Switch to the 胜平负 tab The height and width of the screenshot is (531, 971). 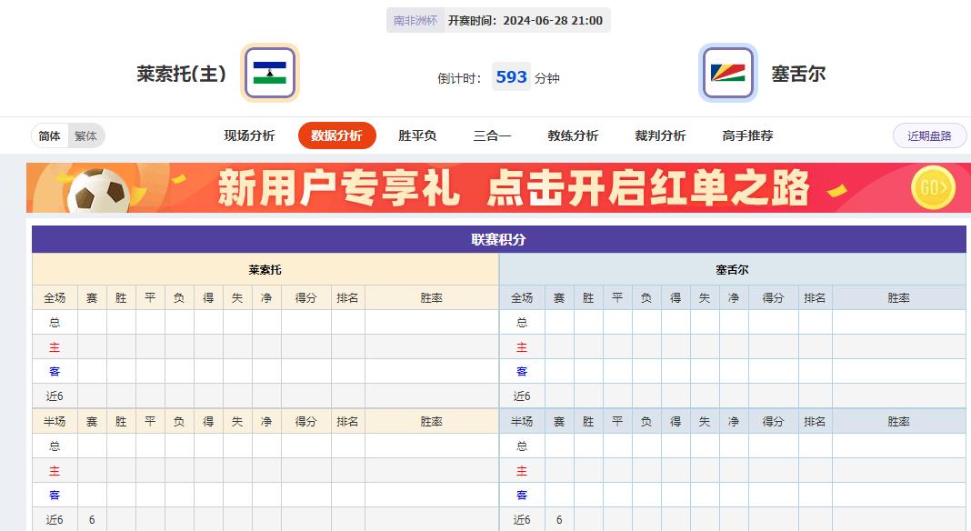[x=415, y=134]
